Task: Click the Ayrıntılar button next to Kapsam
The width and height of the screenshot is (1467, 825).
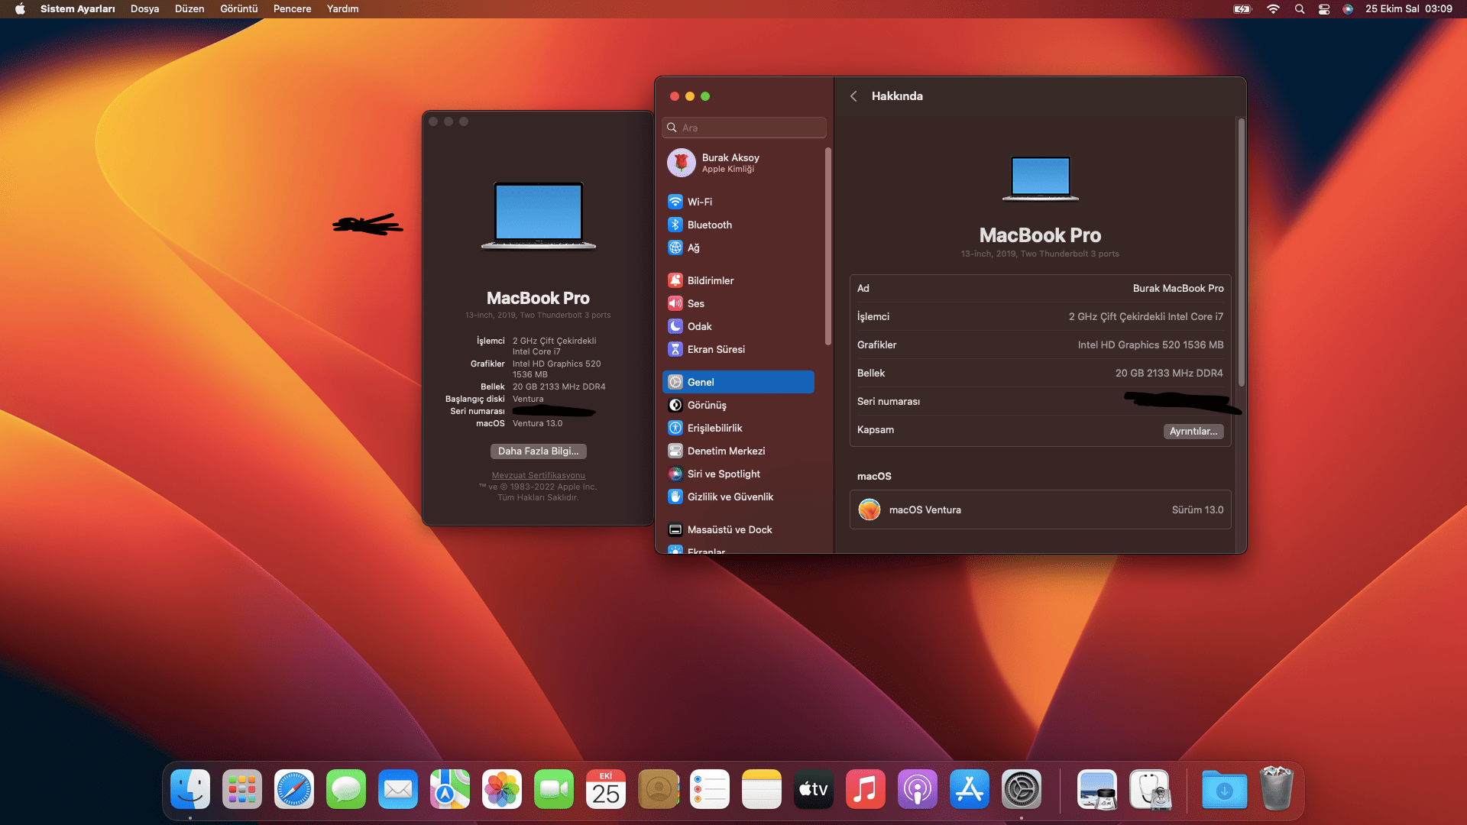Action: (1193, 432)
